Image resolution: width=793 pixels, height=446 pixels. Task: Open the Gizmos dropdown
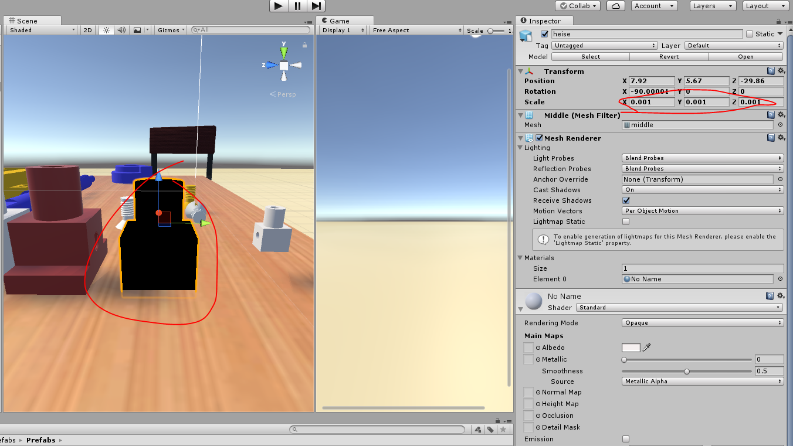pyautogui.click(x=171, y=30)
